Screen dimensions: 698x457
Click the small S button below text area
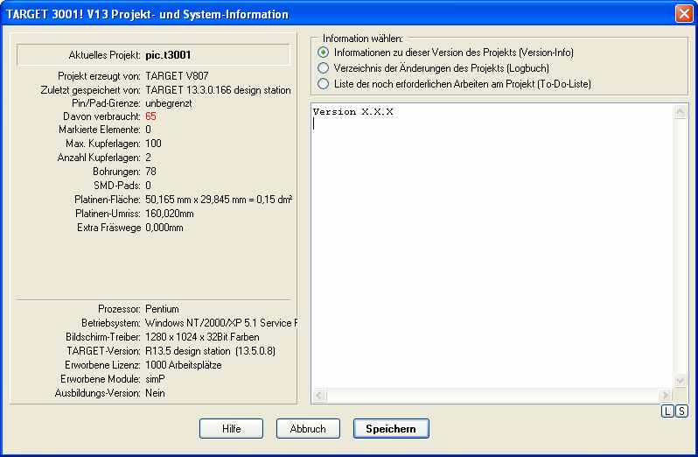click(x=682, y=411)
